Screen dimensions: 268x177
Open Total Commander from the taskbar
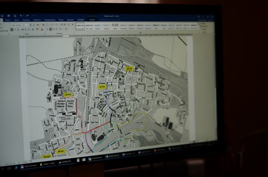tap(28, 166)
